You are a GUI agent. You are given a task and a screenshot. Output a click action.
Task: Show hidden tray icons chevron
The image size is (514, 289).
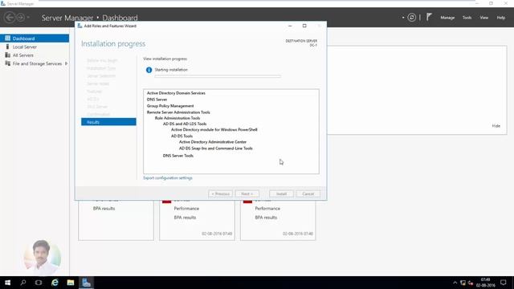(455, 283)
